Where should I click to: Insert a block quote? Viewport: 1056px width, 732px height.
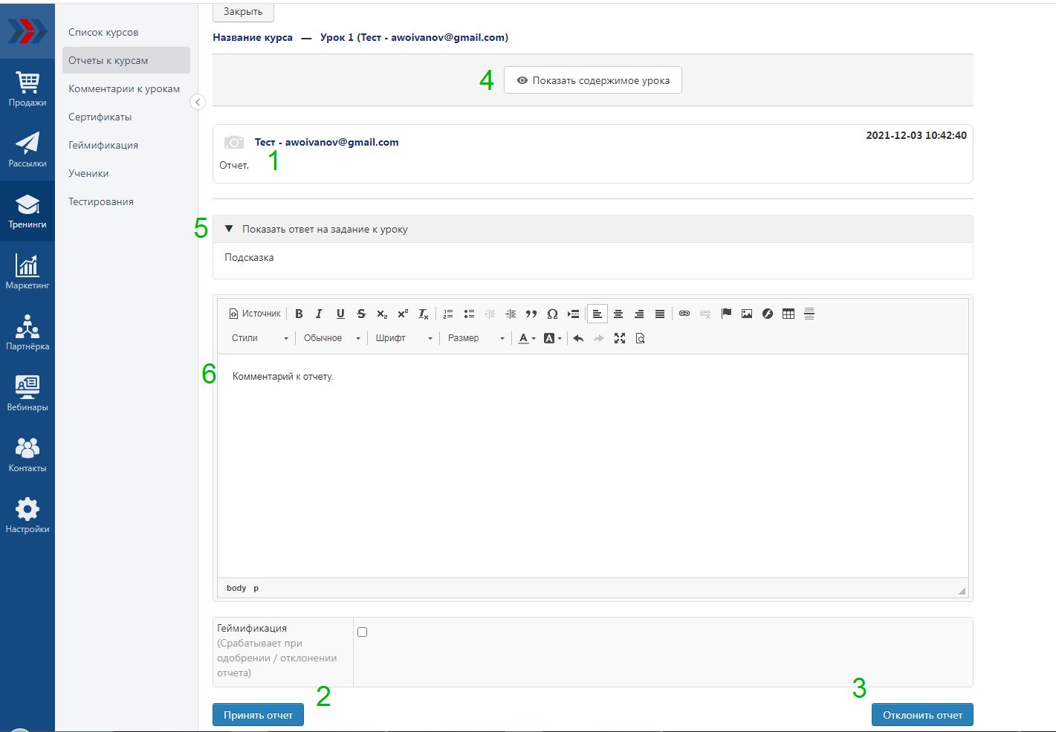531,314
